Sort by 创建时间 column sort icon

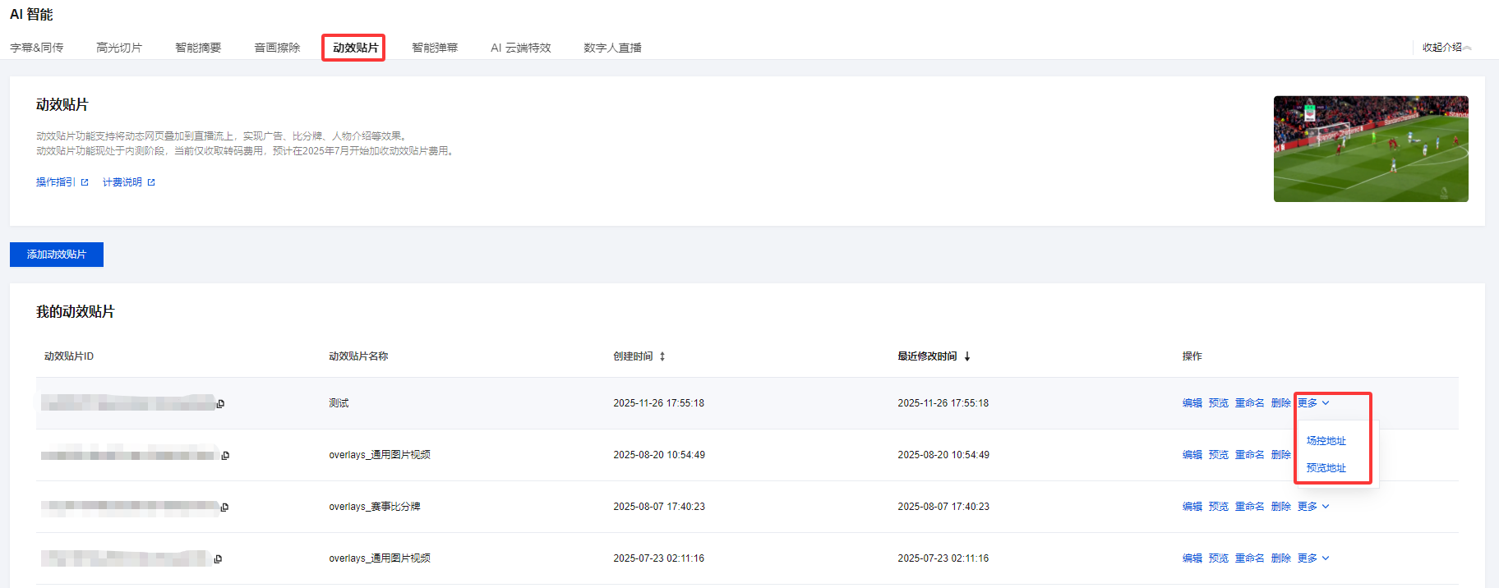coord(662,356)
